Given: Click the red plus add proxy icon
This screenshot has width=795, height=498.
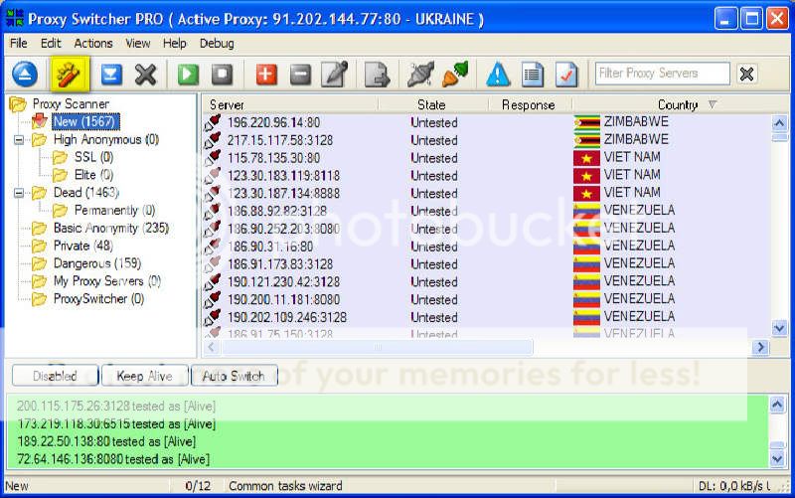Looking at the screenshot, I should pyautogui.click(x=266, y=75).
